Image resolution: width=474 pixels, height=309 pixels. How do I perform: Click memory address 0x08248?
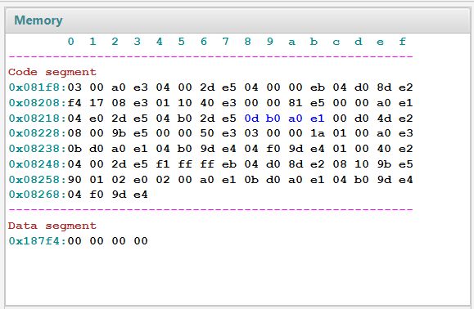(x=36, y=164)
